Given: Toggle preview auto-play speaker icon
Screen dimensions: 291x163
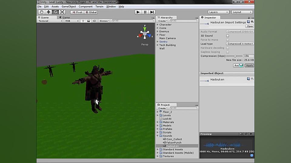Looking at the screenshot, I should (x=241, y=134).
